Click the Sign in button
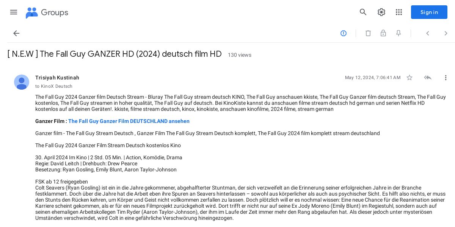 (429, 12)
